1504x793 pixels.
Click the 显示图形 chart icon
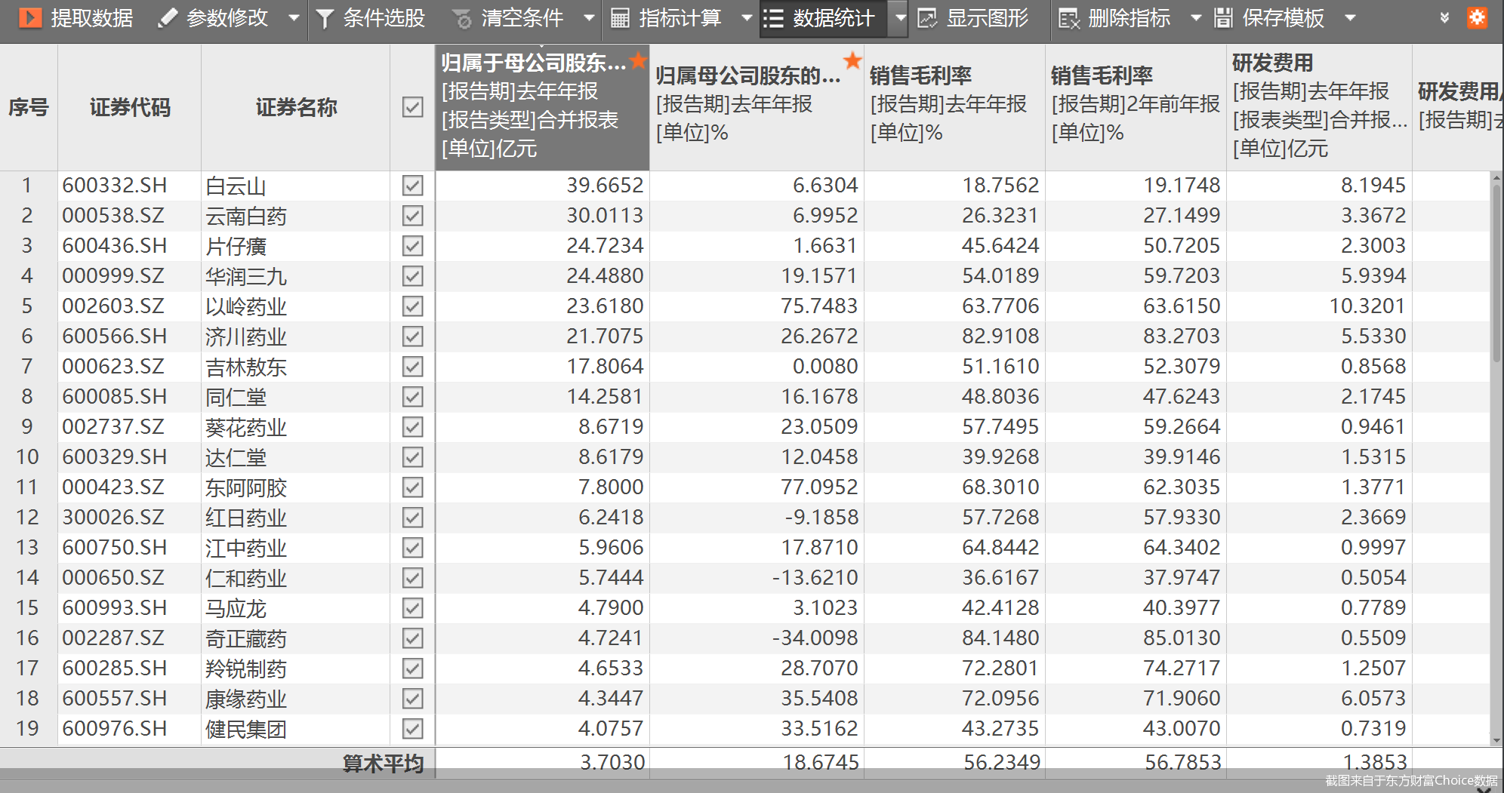[x=927, y=18]
